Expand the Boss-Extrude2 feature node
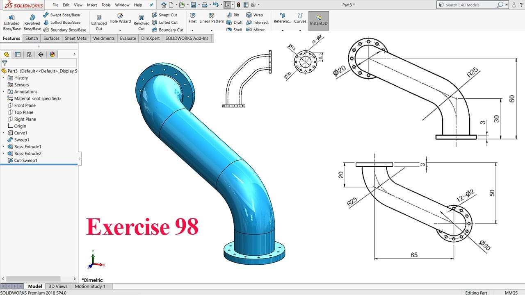 coord(3,154)
